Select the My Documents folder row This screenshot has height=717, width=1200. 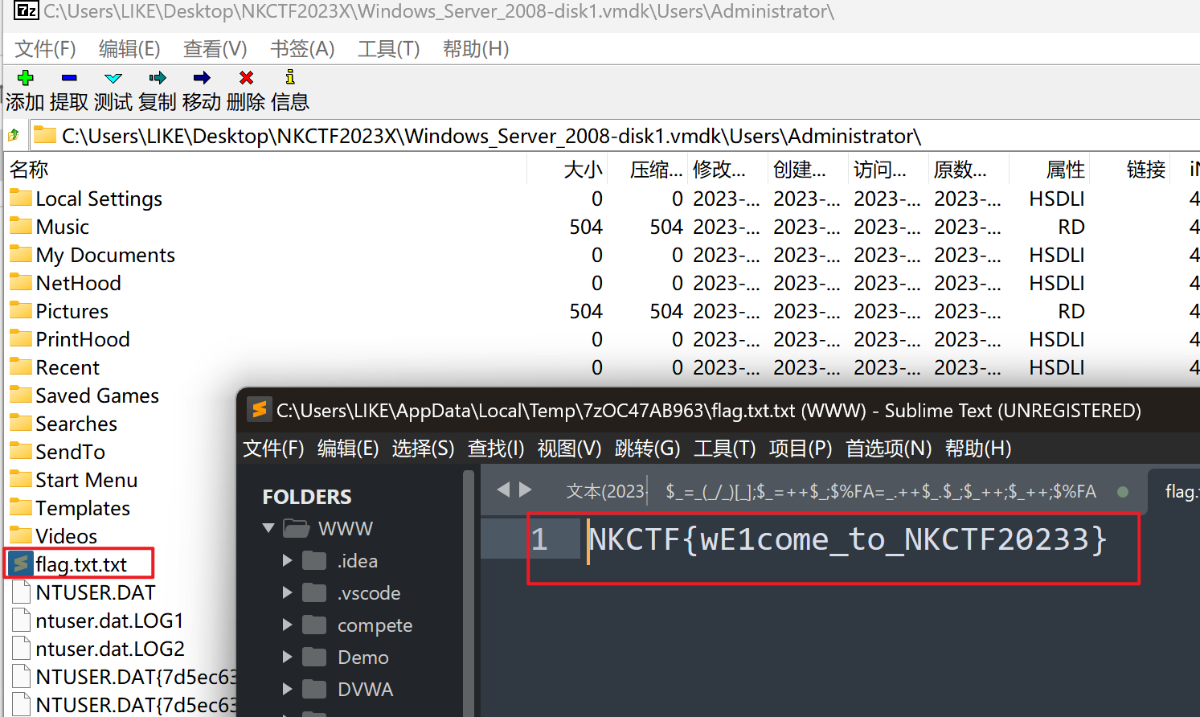[x=105, y=255]
